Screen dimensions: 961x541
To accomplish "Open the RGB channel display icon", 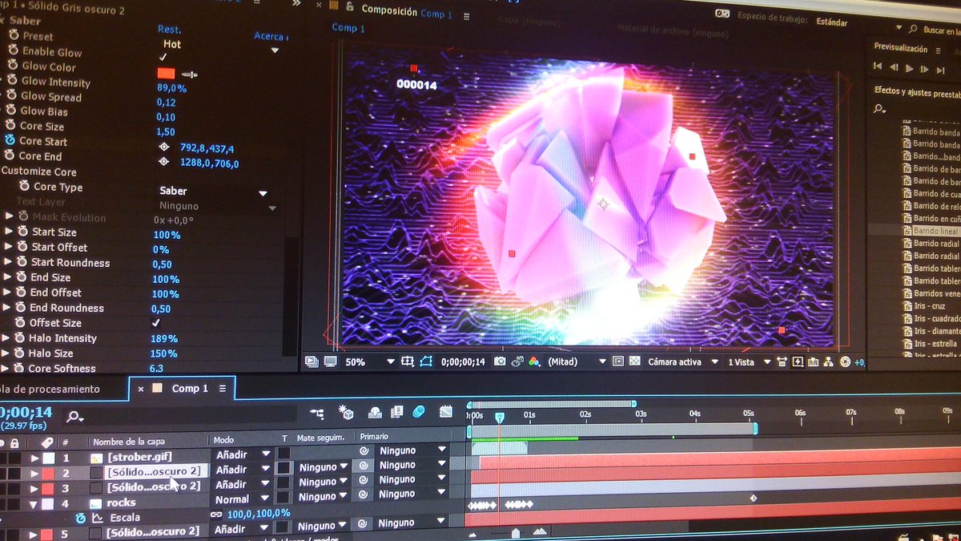I will (x=534, y=361).
